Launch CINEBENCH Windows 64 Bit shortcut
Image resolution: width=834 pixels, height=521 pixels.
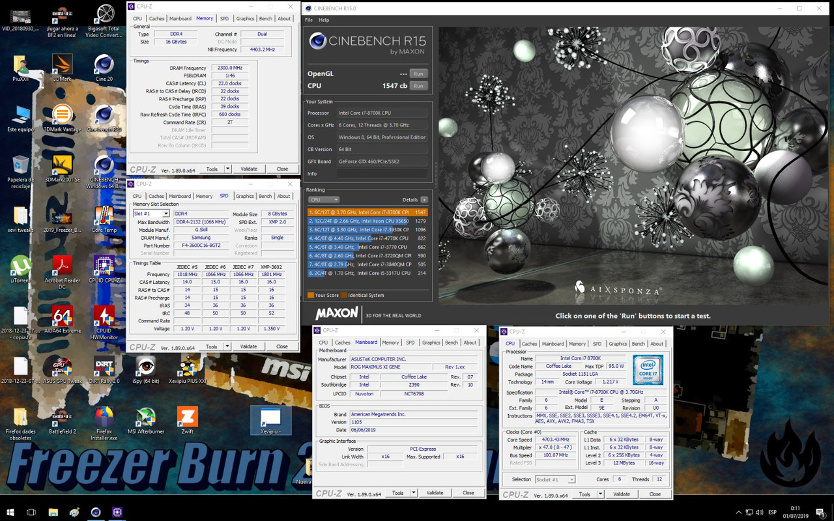tap(104, 171)
